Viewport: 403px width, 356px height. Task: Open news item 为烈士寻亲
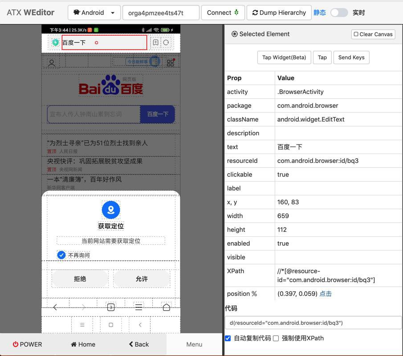(97, 143)
